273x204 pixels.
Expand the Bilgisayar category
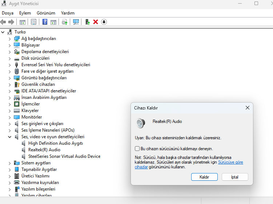pyautogui.click(x=10, y=45)
